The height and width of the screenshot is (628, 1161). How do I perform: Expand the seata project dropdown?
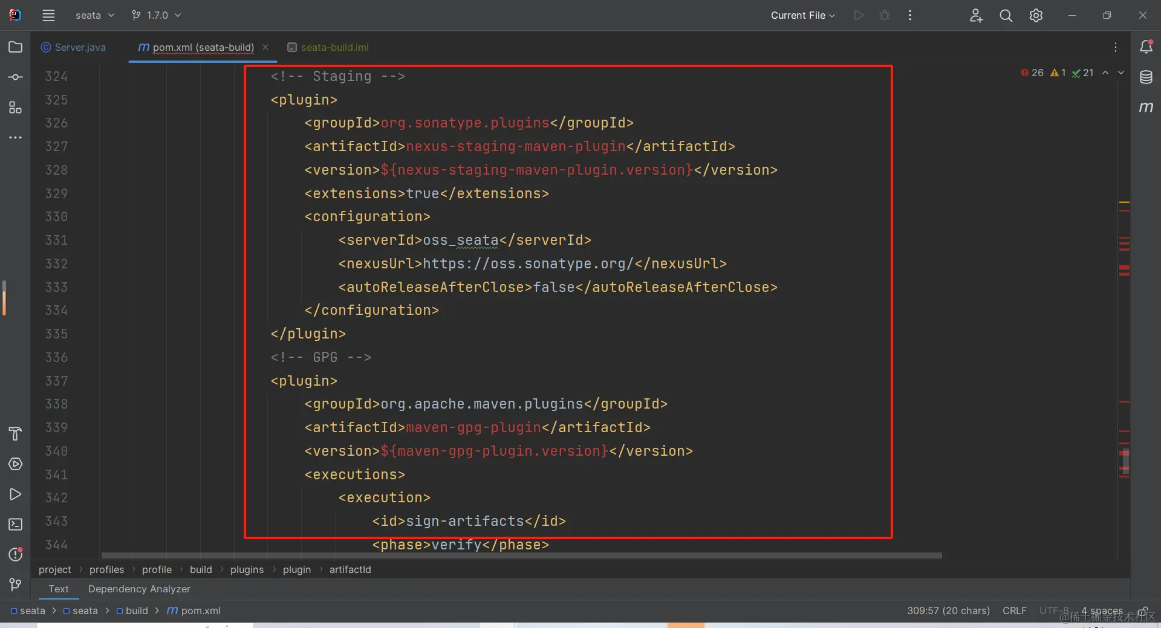coord(95,16)
